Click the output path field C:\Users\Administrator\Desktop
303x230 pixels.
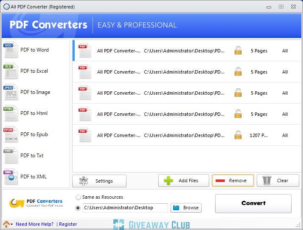(125, 208)
